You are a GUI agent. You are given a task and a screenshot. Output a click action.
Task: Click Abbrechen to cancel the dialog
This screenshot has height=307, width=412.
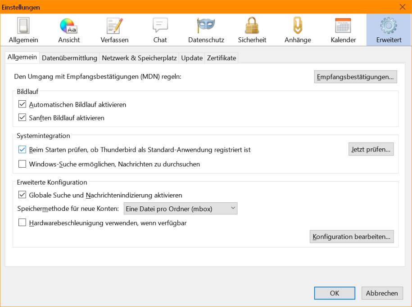(x=382, y=293)
